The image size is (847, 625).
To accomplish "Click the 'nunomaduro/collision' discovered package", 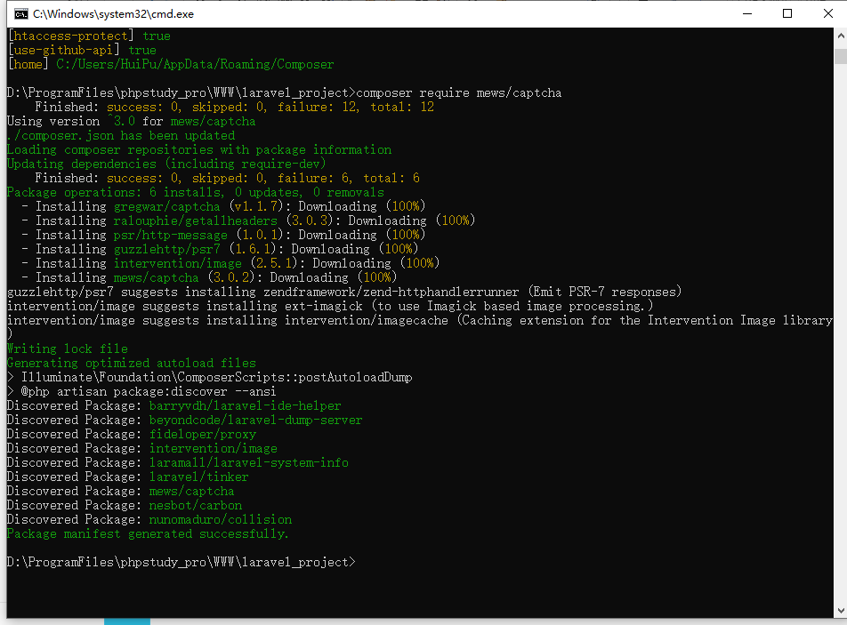I will click(x=221, y=520).
